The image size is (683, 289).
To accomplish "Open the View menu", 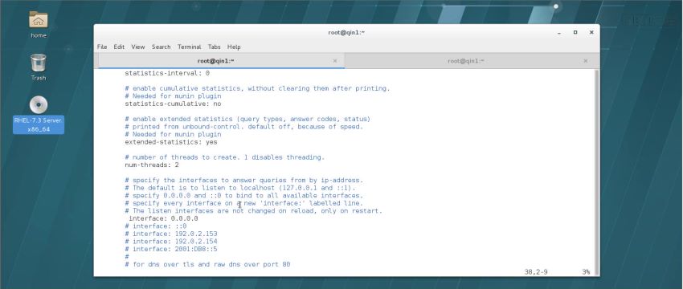I will [x=137, y=47].
